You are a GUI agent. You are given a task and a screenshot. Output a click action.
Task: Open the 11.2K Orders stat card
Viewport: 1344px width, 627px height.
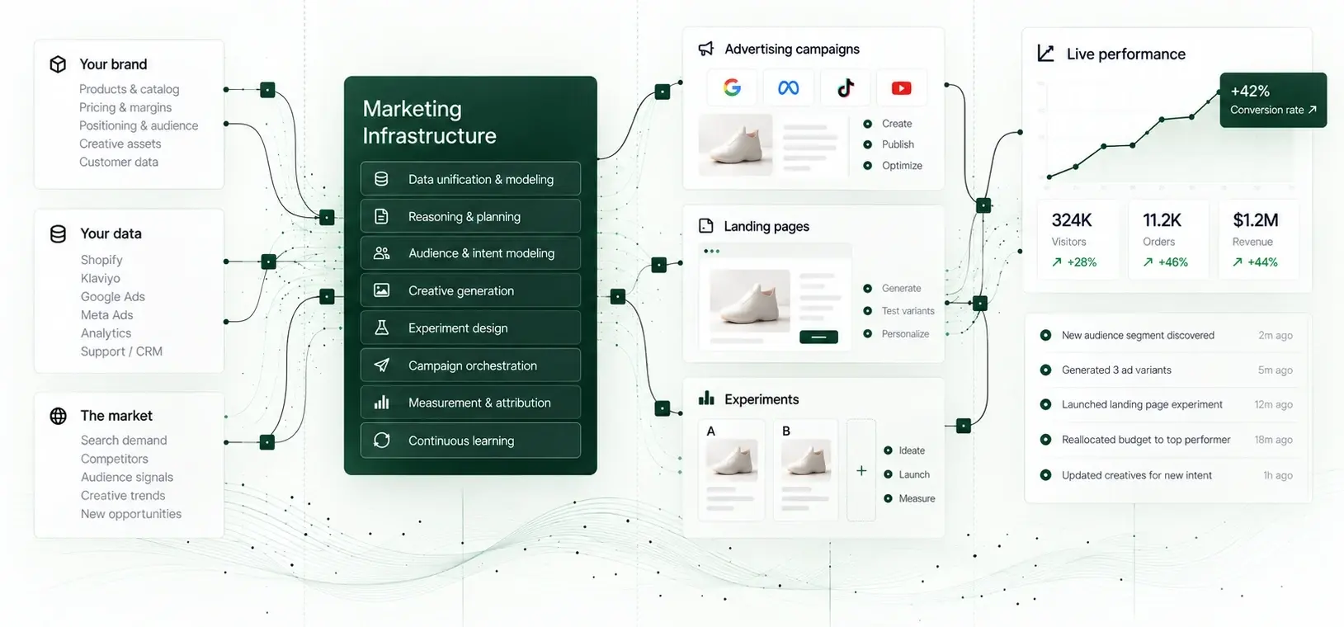pyautogui.click(x=1168, y=240)
